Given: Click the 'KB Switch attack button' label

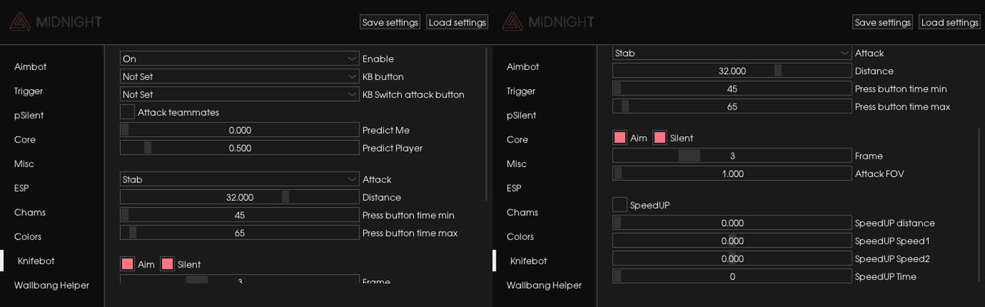Looking at the screenshot, I should click(413, 94).
